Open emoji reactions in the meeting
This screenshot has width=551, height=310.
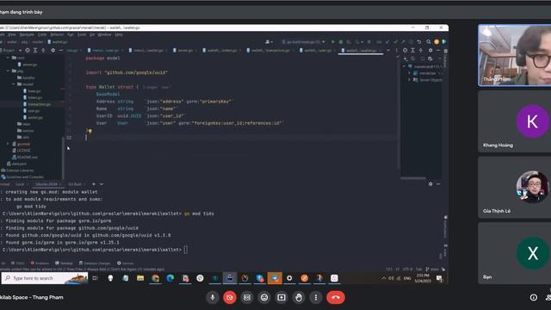tap(264, 298)
